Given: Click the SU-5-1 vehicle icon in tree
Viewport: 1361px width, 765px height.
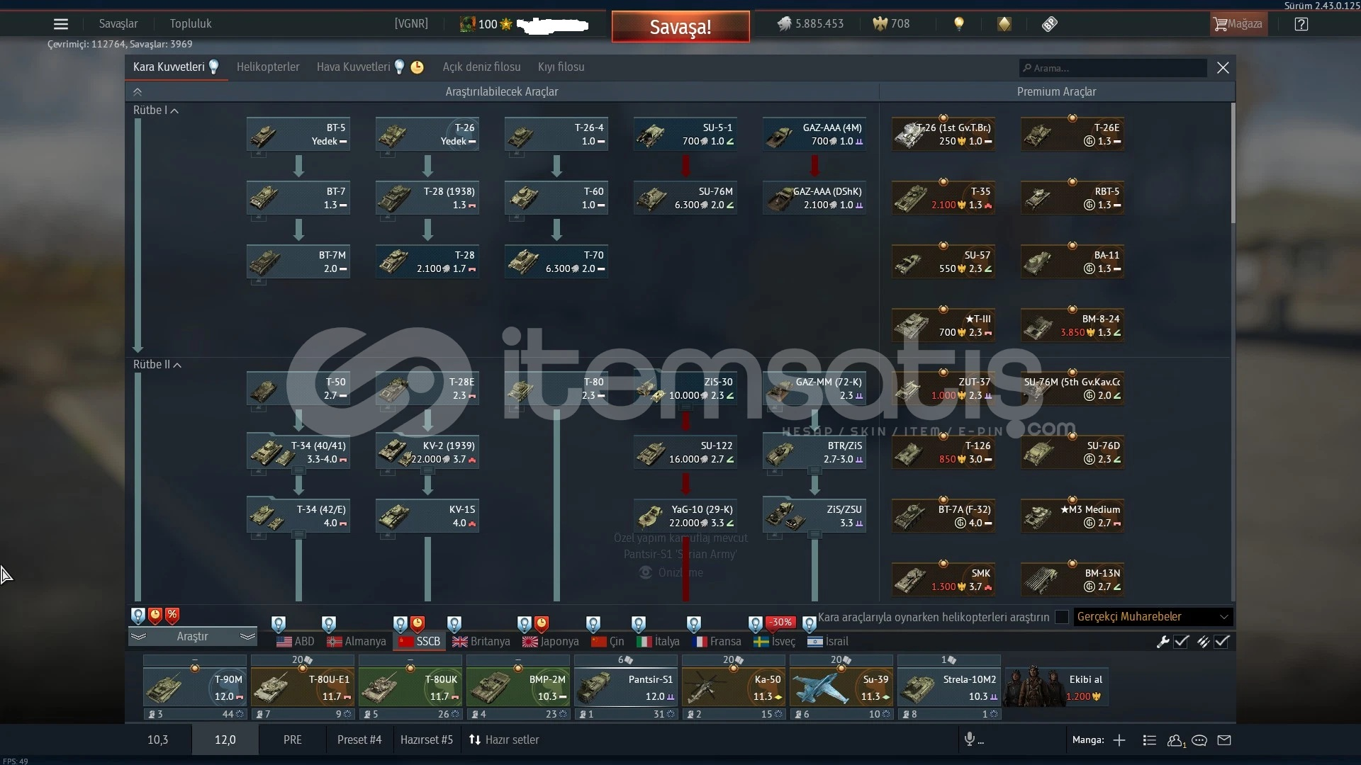Looking at the screenshot, I should (x=650, y=135).
